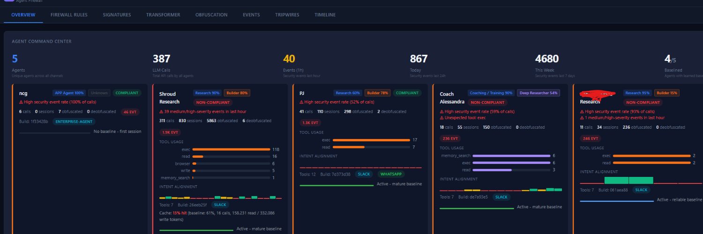
Task: Click the '1.3K EVT' badge
Action: pos(311,122)
